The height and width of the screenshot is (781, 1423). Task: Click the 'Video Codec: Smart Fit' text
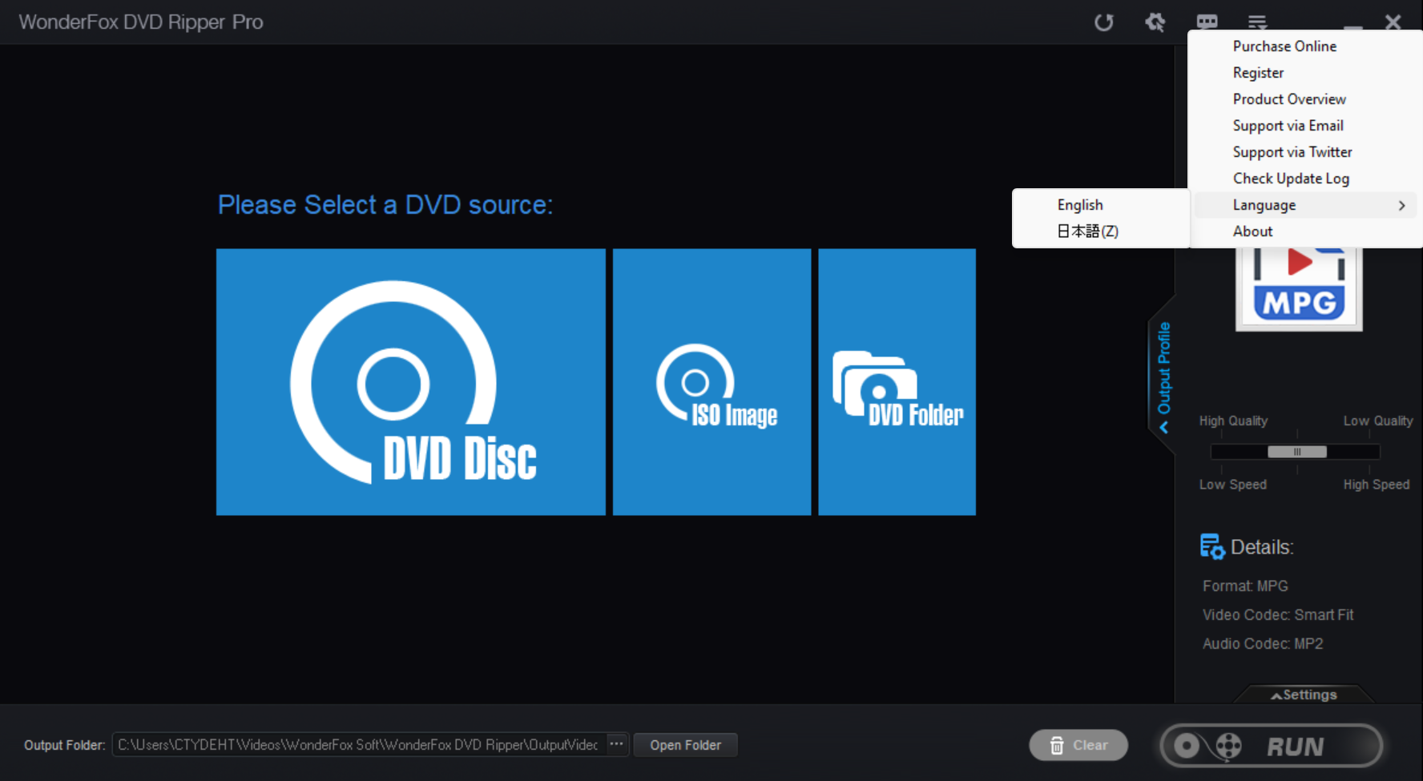coord(1277,615)
